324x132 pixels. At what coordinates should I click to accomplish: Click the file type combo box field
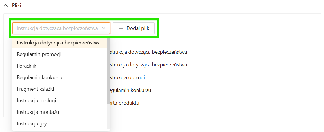pyautogui.click(x=57, y=28)
